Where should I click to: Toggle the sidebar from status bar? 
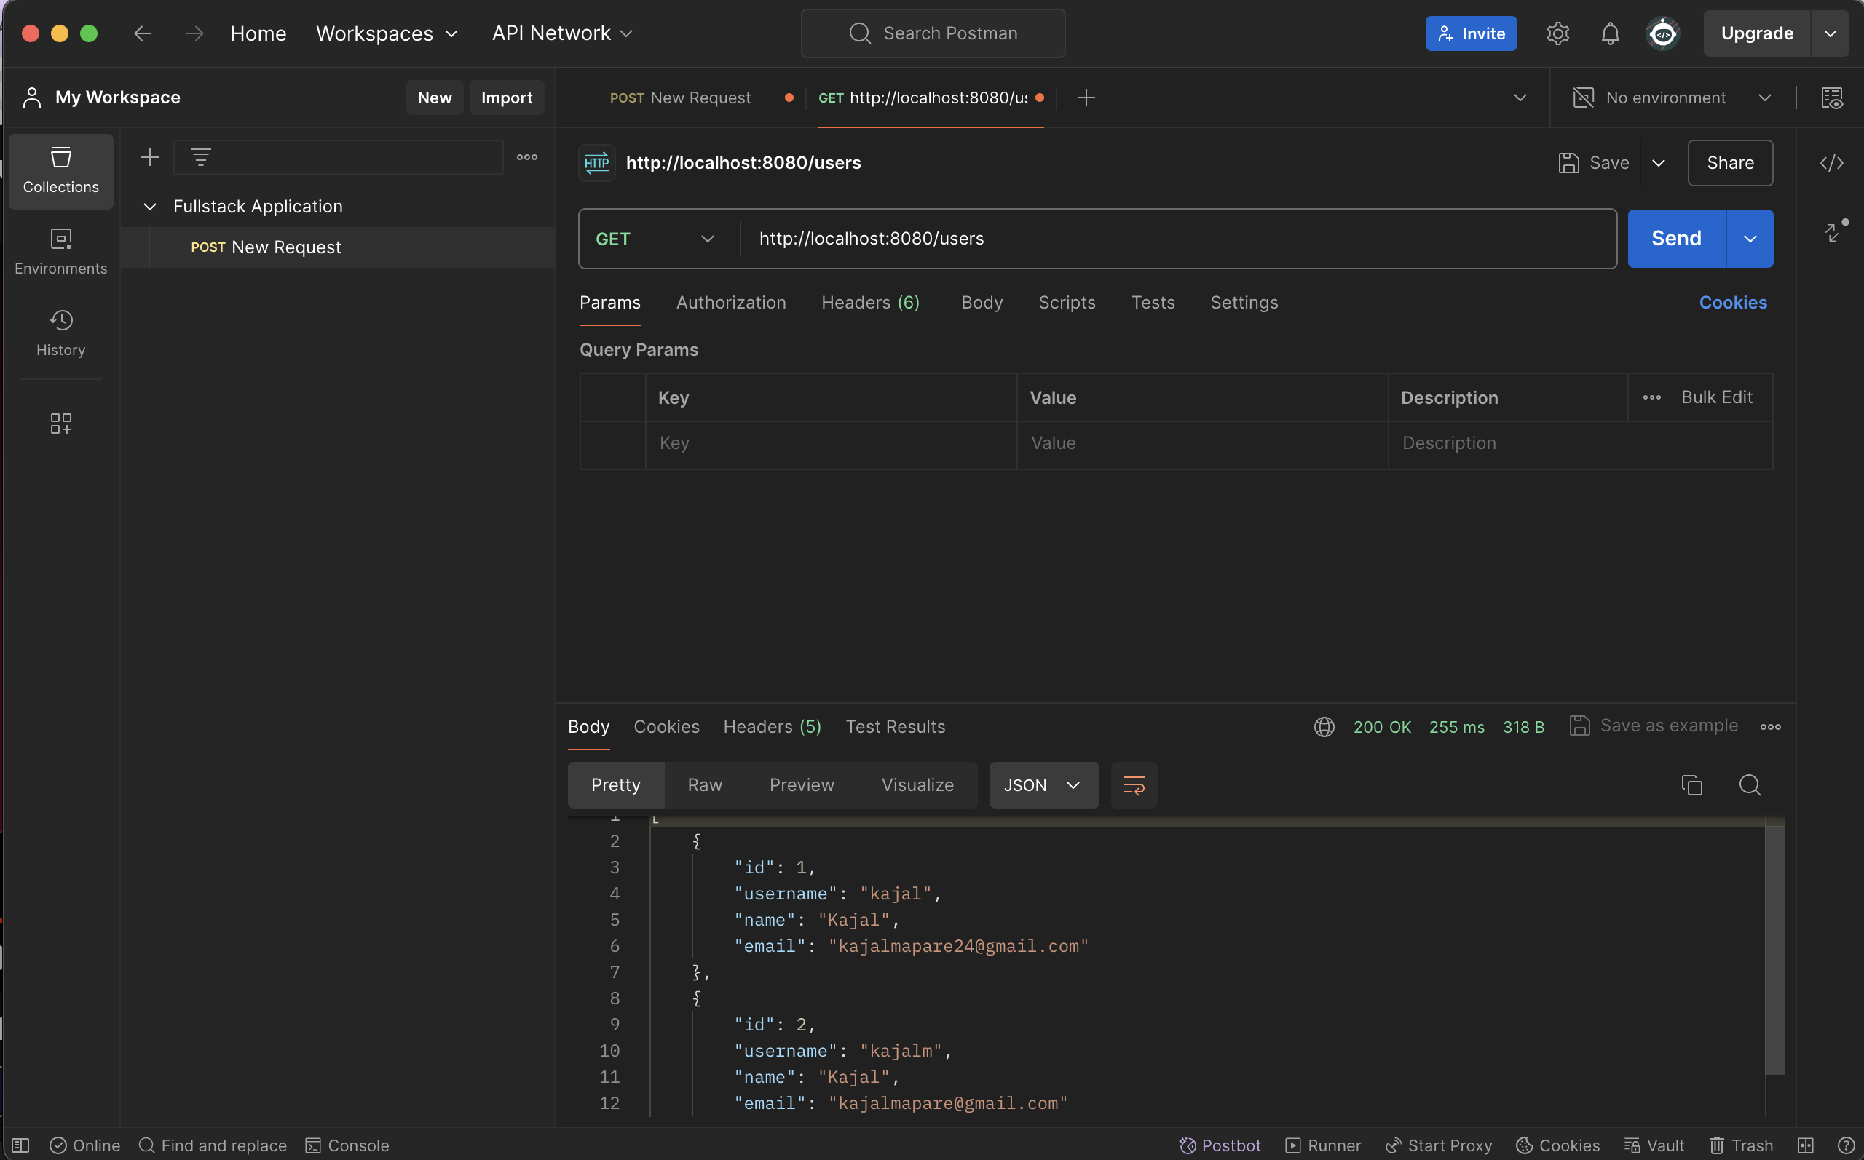pyautogui.click(x=20, y=1145)
